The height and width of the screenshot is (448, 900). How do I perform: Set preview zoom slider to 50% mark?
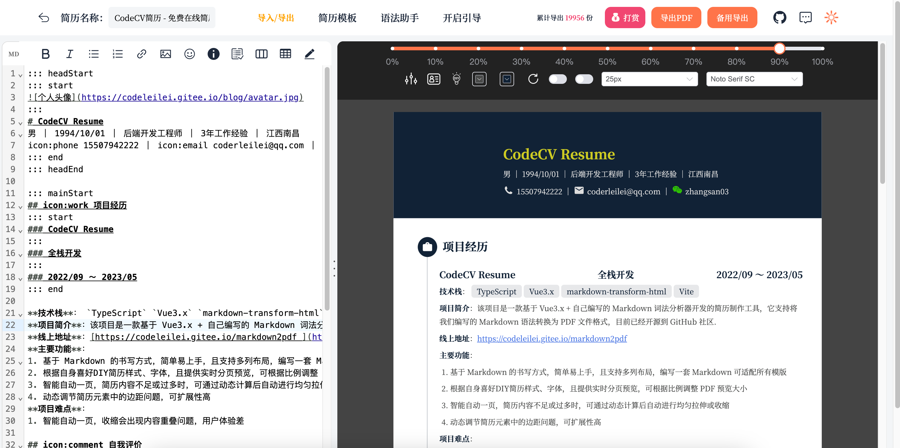coord(607,49)
